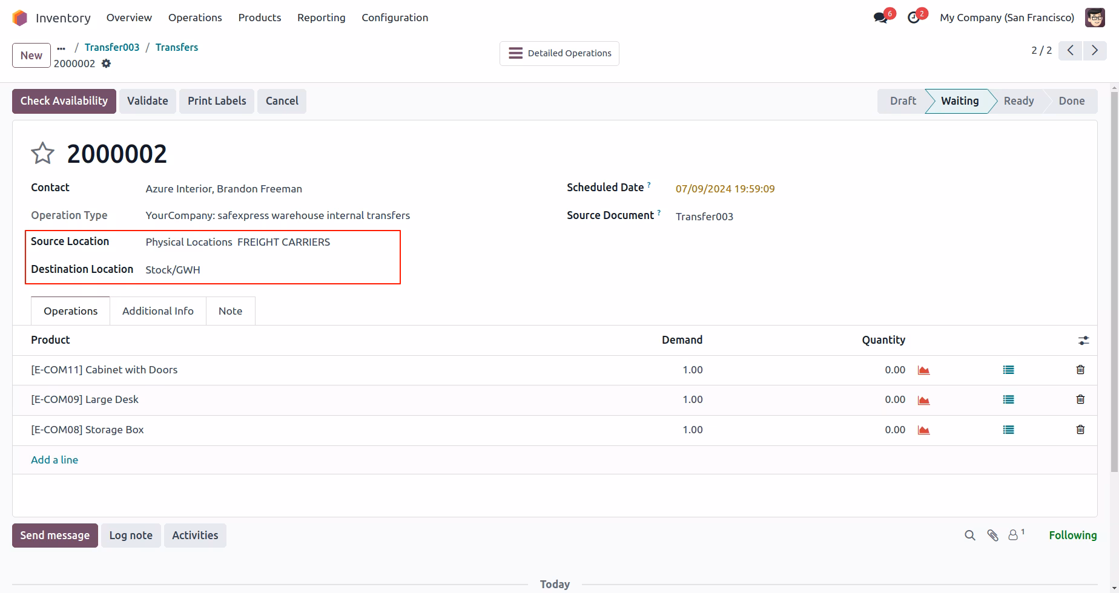This screenshot has width=1119, height=593.
Task: Search messages with the chatter magnifier icon
Action: click(970, 536)
